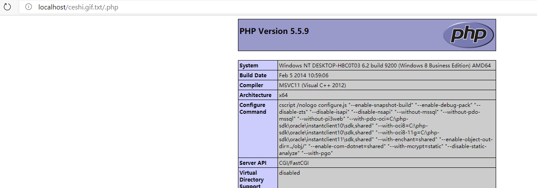The image size is (537, 188).
Task: Select the Feb 5 2014 10:59:06 value
Action: (387, 75)
